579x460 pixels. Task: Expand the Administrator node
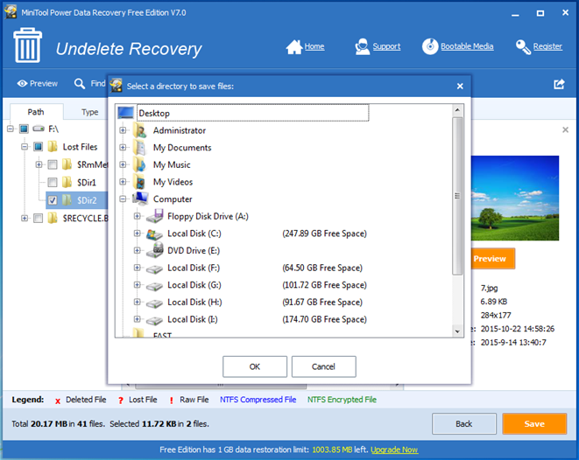[123, 130]
